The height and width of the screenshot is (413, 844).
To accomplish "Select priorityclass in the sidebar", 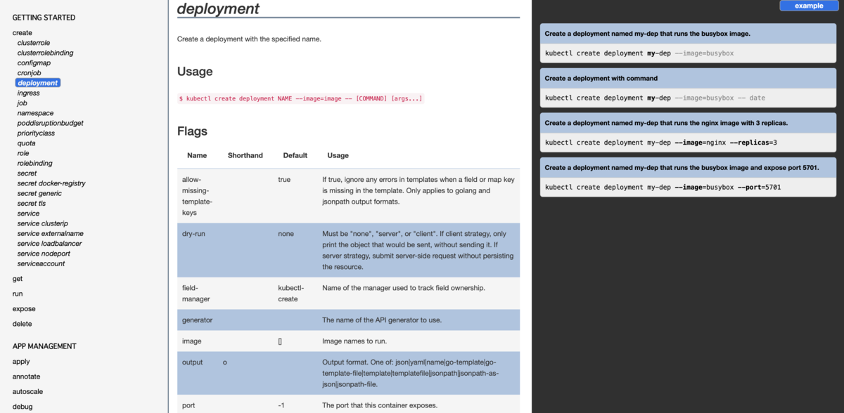I will (x=36, y=133).
